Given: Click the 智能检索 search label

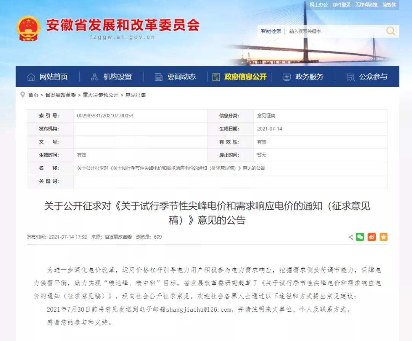Looking at the screenshot, I should tap(271, 31).
